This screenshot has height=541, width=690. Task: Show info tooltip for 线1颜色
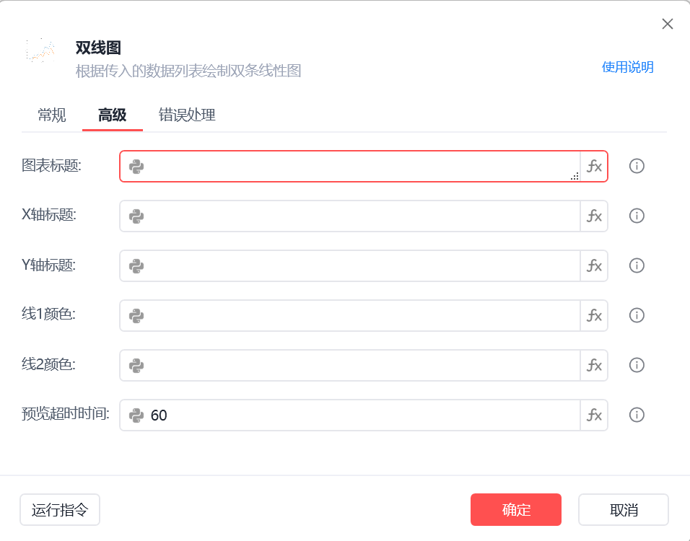[x=637, y=316]
